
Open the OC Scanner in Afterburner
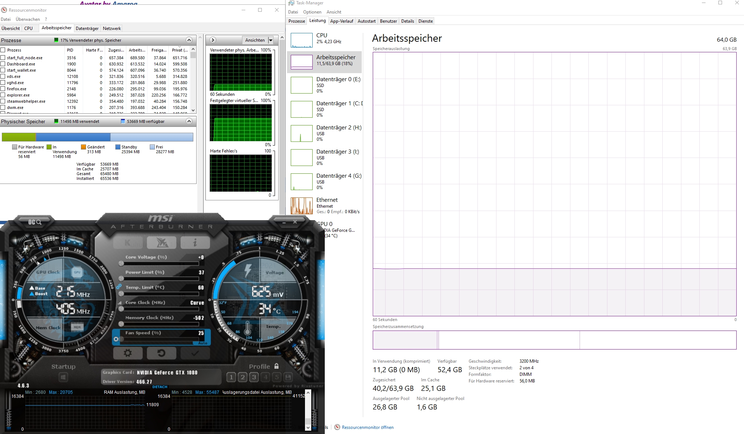[34, 222]
